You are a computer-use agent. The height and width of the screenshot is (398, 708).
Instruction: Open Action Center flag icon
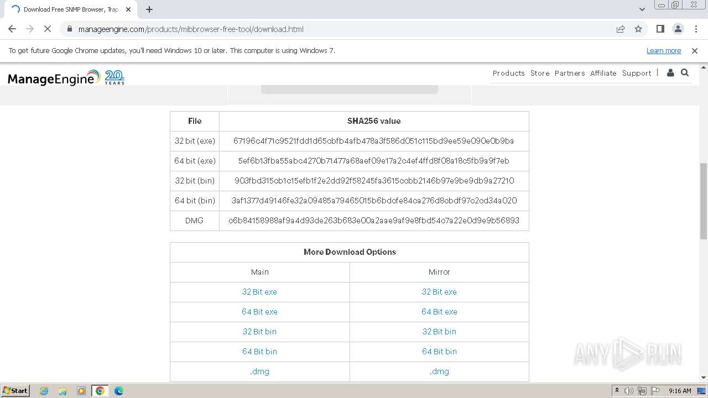(x=655, y=391)
